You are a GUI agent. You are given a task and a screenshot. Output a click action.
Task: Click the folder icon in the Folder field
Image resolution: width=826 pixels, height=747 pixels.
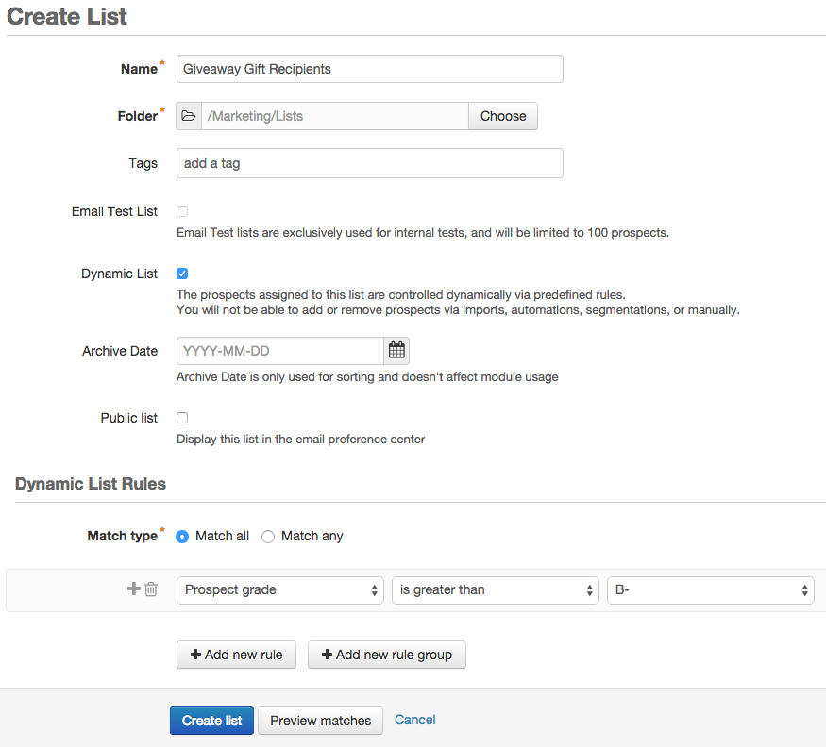click(x=189, y=116)
